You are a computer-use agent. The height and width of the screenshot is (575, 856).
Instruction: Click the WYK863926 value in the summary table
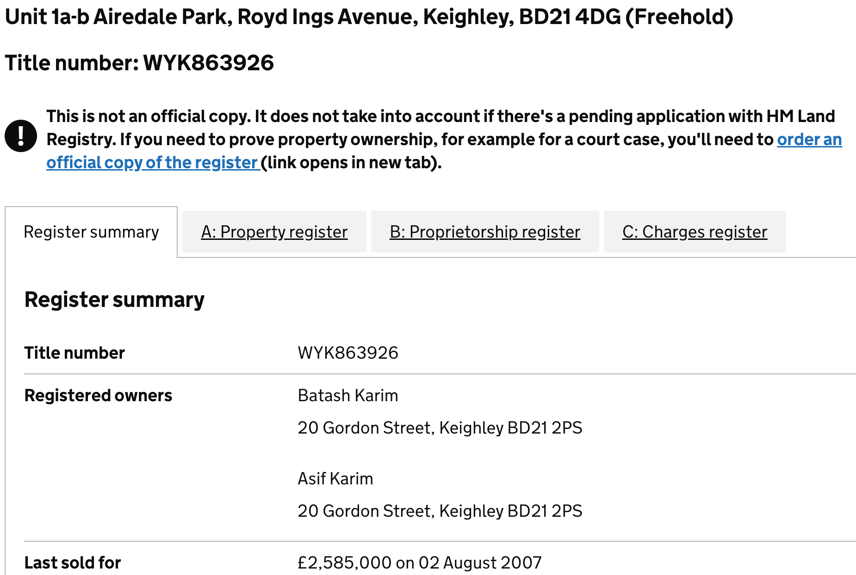(x=348, y=353)
